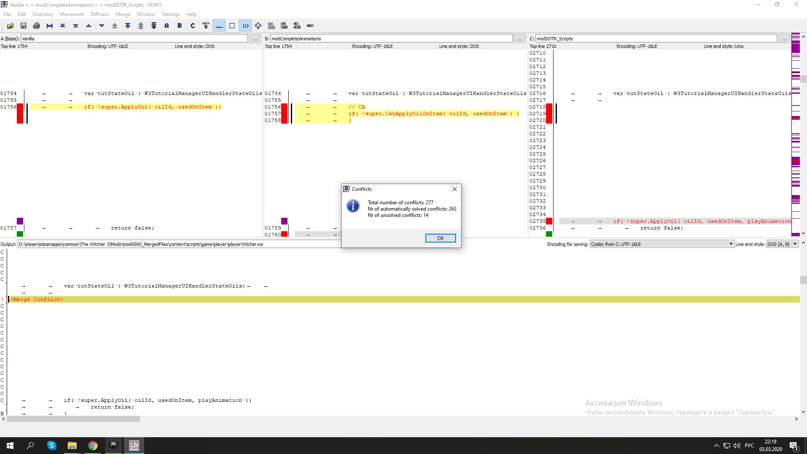This screenshot has height=454, width=807.
Task: Toggle auto-advance to next conflict
Action: point(206,26)
